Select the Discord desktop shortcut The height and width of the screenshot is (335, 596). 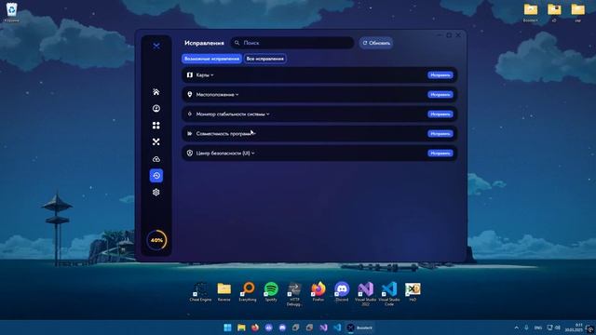[342, 291]
